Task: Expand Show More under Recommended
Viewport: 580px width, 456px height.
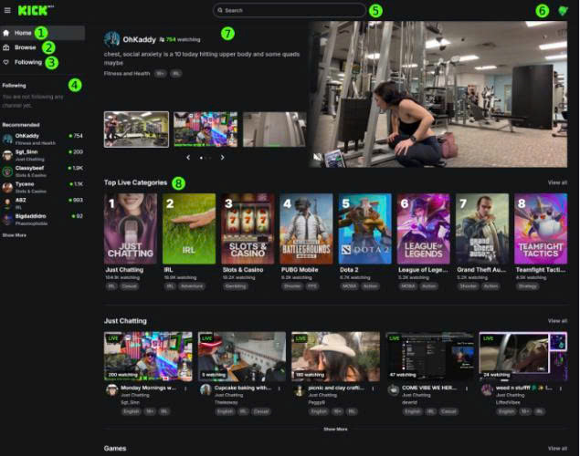Action: click(x=15, y=235)
